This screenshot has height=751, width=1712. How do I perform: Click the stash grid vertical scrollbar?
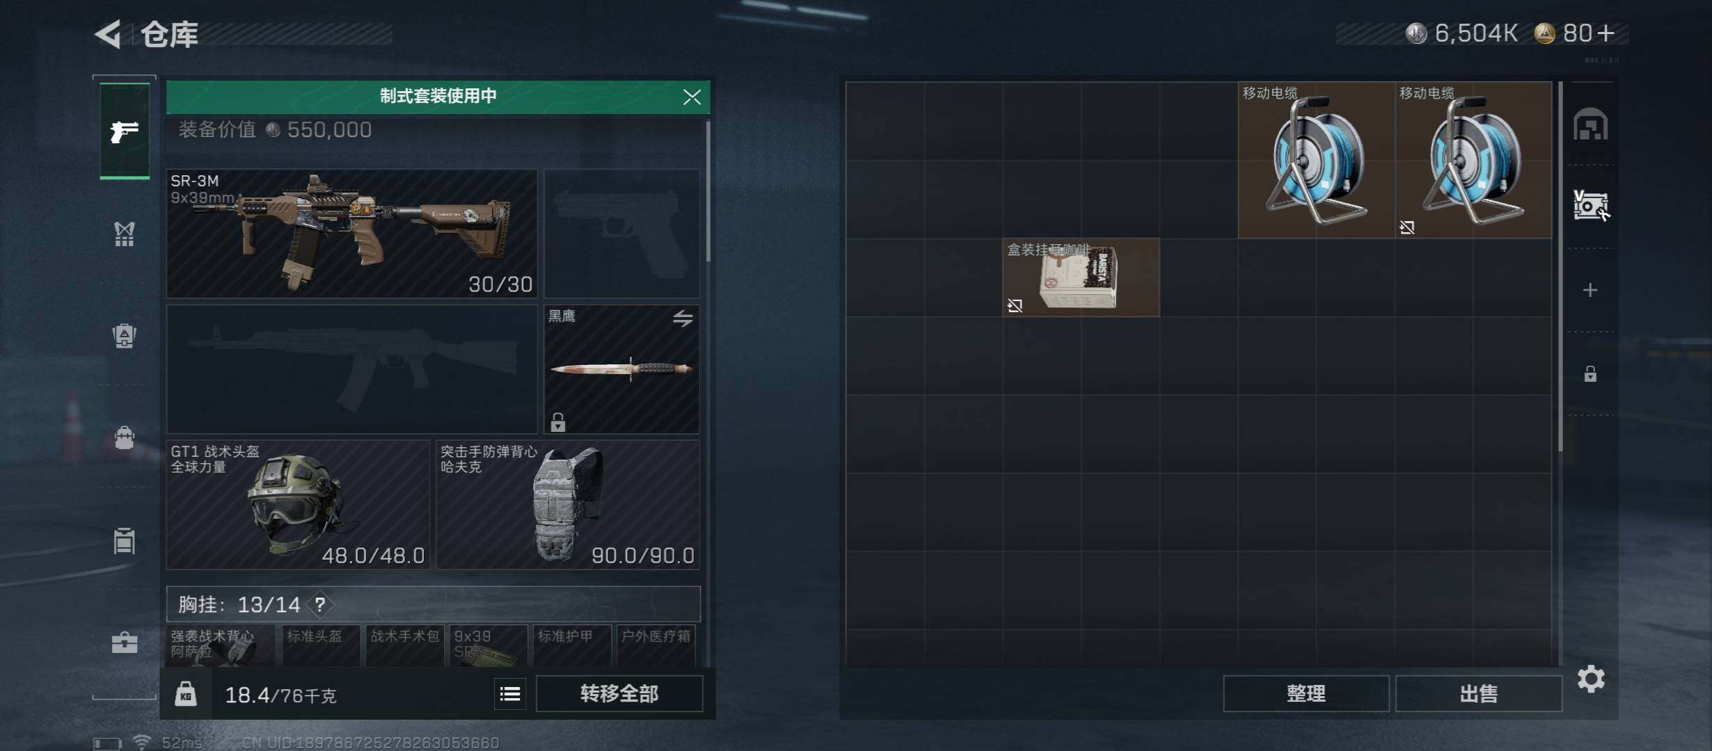(x=1560, y=268)
